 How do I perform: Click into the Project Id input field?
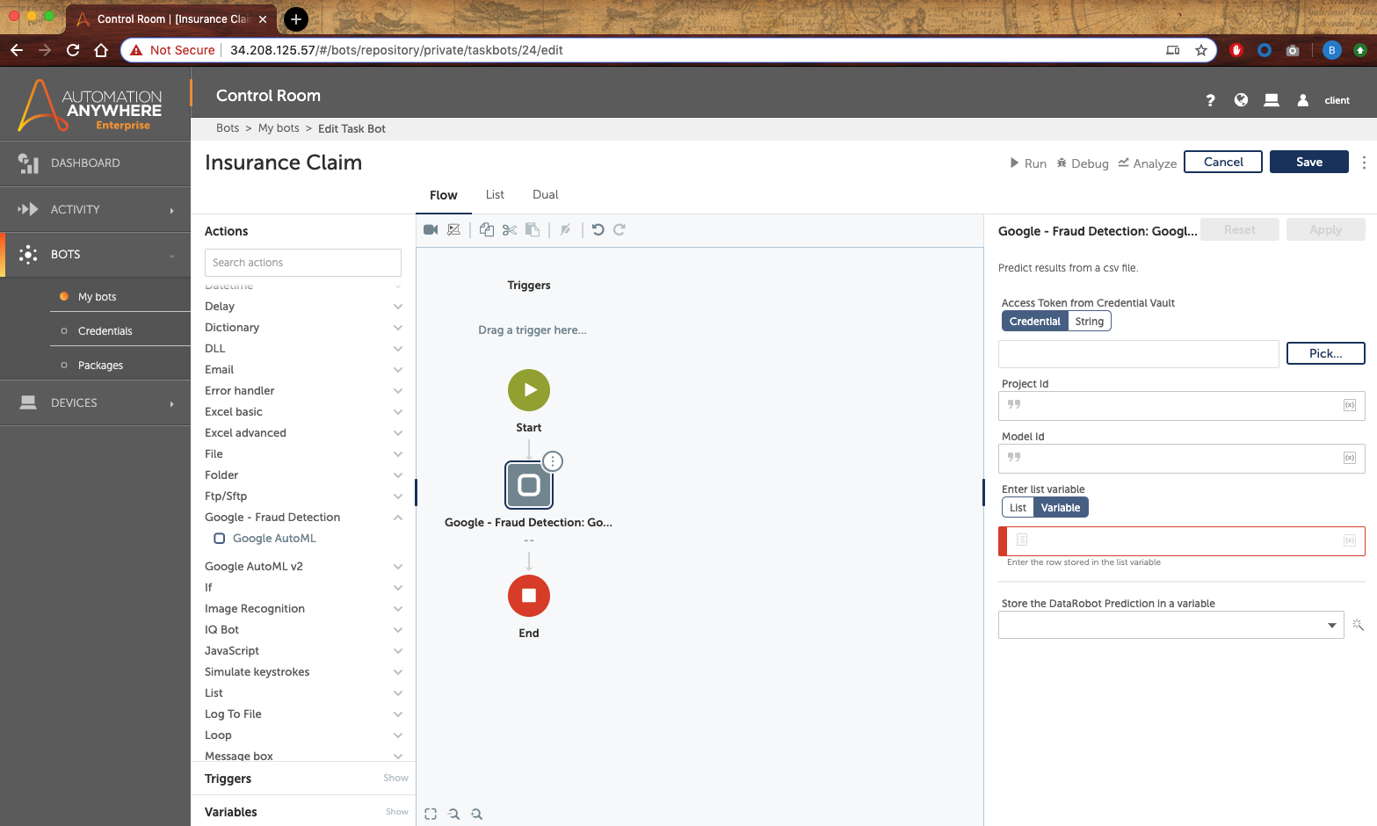click(x=1181, y=406)
